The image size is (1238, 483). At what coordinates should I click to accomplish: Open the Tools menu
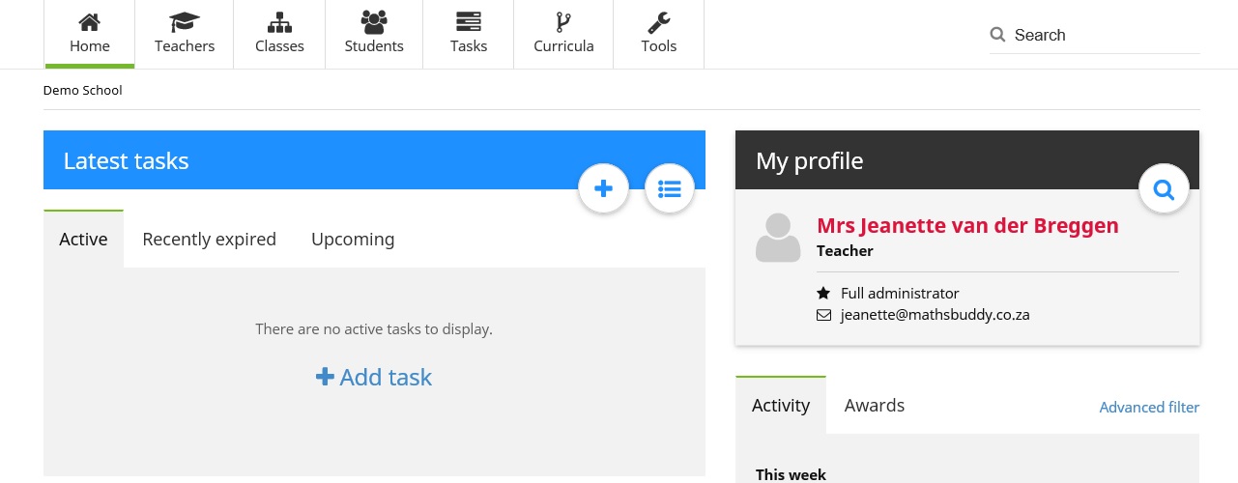tap(659, 34)
